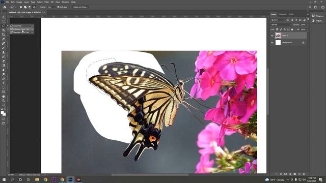The height and width of the screenshot is (183, 326).
Task: Switch to the Channels tab
Action: pos(283,14)
